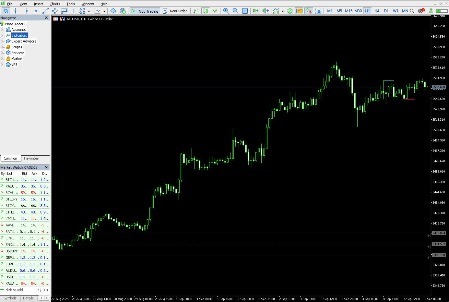Activate the crosshair tool

click(15, 11)
